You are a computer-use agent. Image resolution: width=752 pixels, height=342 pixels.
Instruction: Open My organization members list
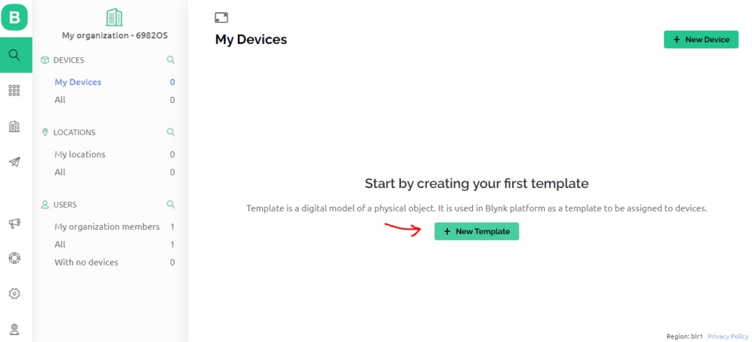click(107, 227)
